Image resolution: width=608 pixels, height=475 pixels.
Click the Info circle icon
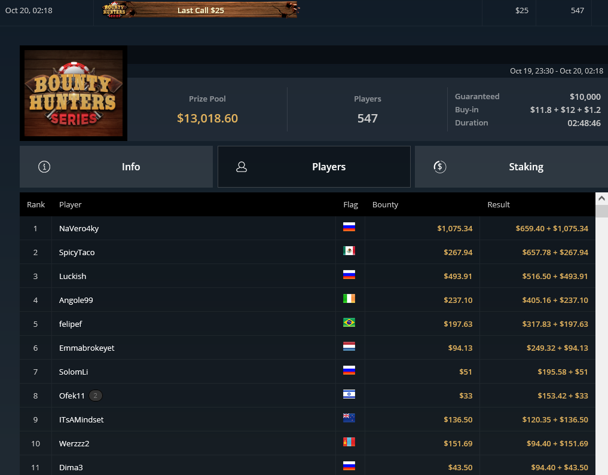pyautogui.click(x=44, y=167)
